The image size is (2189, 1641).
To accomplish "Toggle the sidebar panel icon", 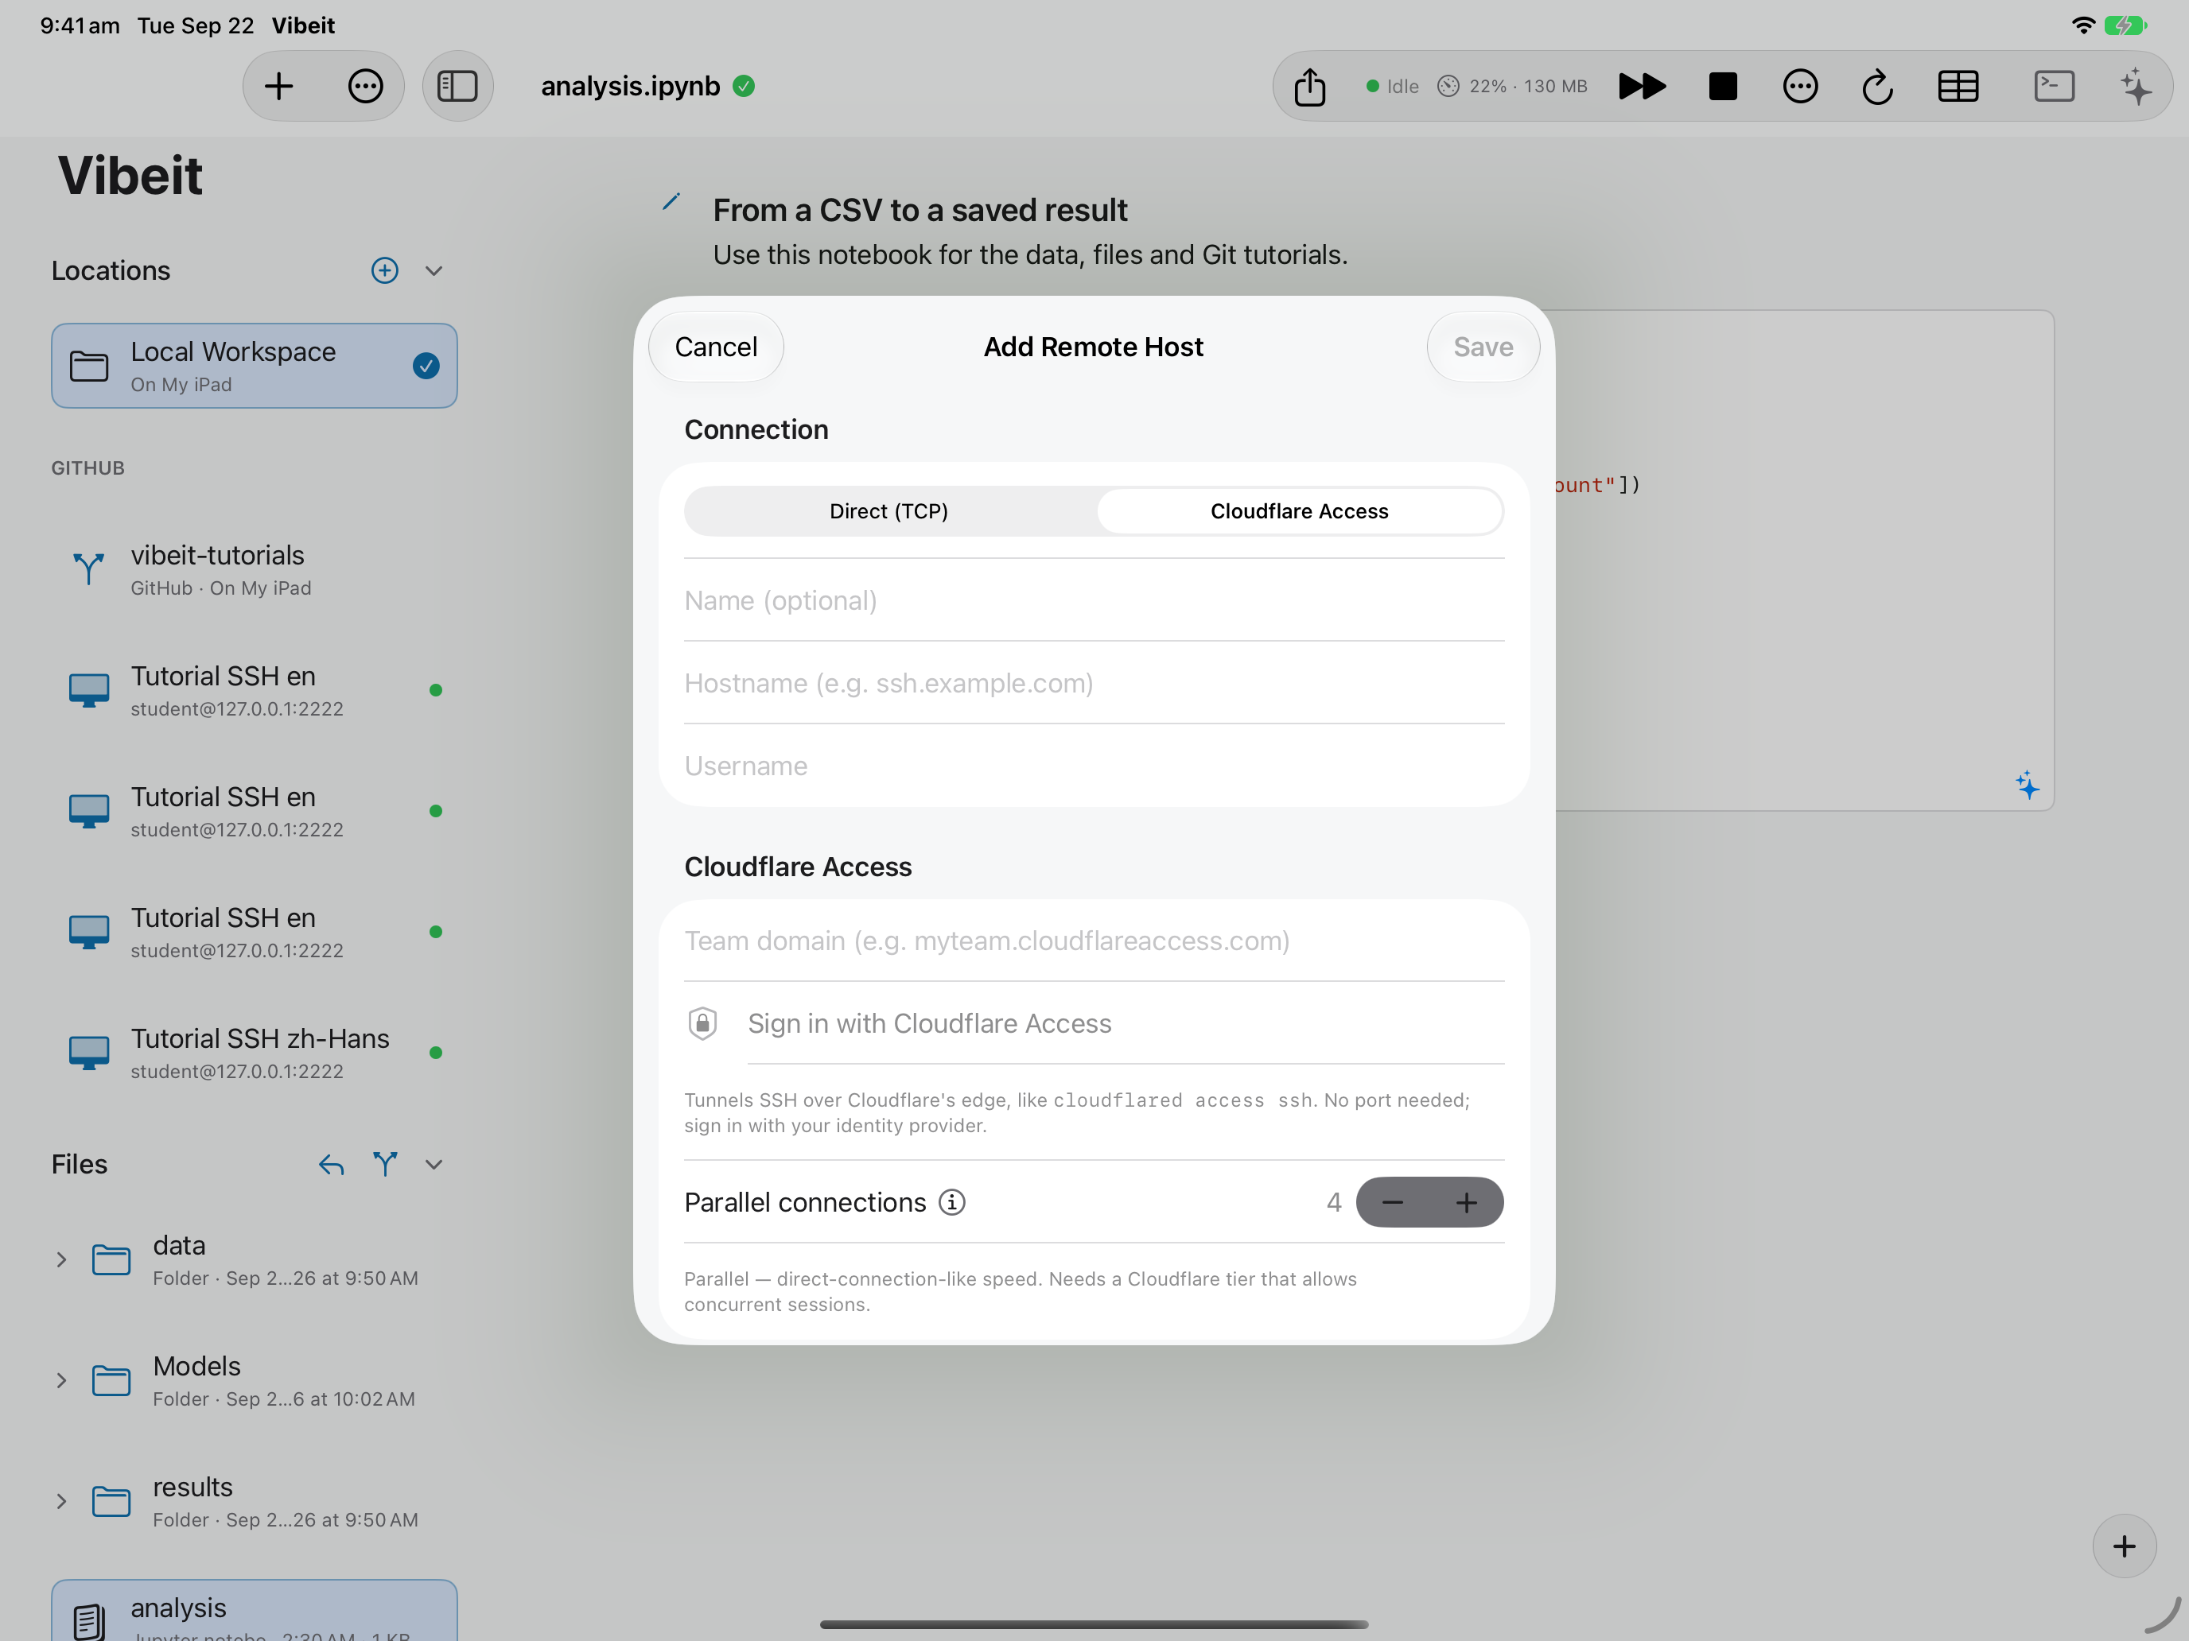I will click(x=457, y=86).
